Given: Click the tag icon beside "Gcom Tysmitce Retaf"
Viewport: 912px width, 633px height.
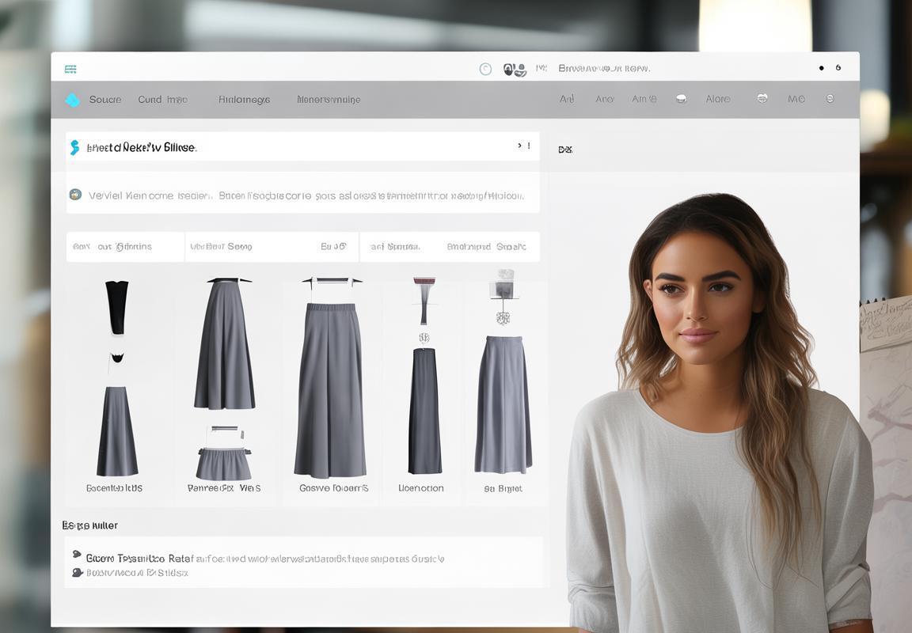Looking at the screenshot, I should click(76, 555).
